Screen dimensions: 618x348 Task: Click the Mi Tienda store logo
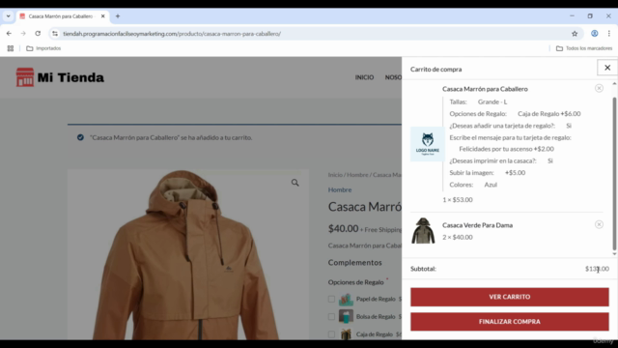click(x=60, y=77)
